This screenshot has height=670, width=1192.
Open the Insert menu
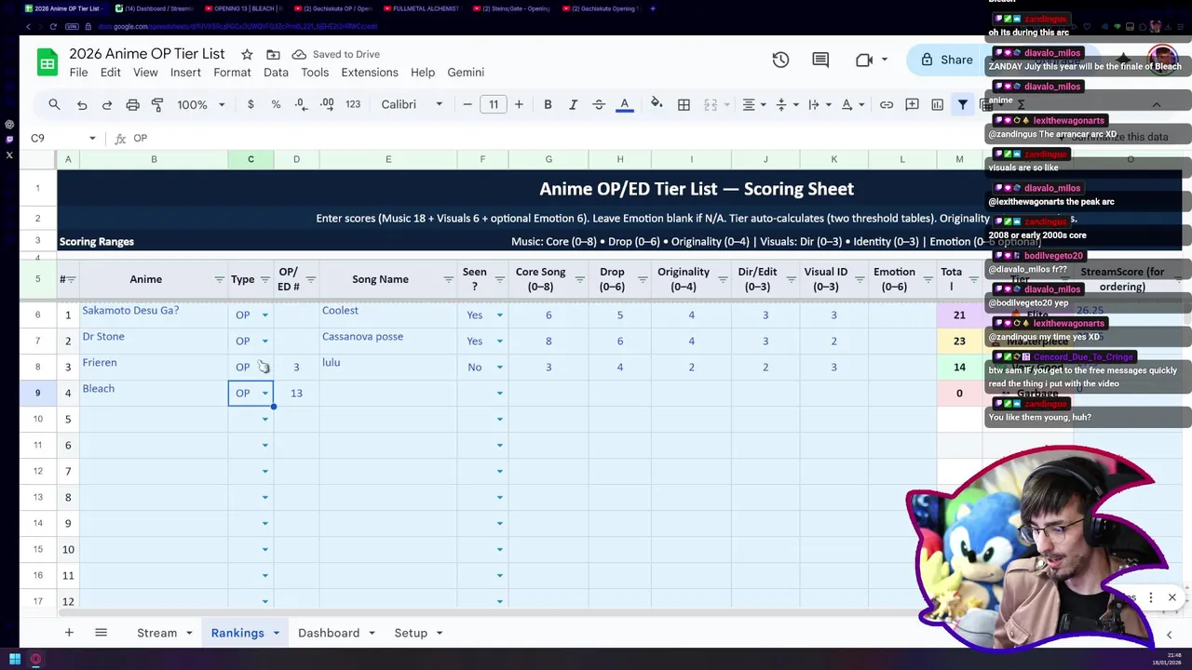185,73
